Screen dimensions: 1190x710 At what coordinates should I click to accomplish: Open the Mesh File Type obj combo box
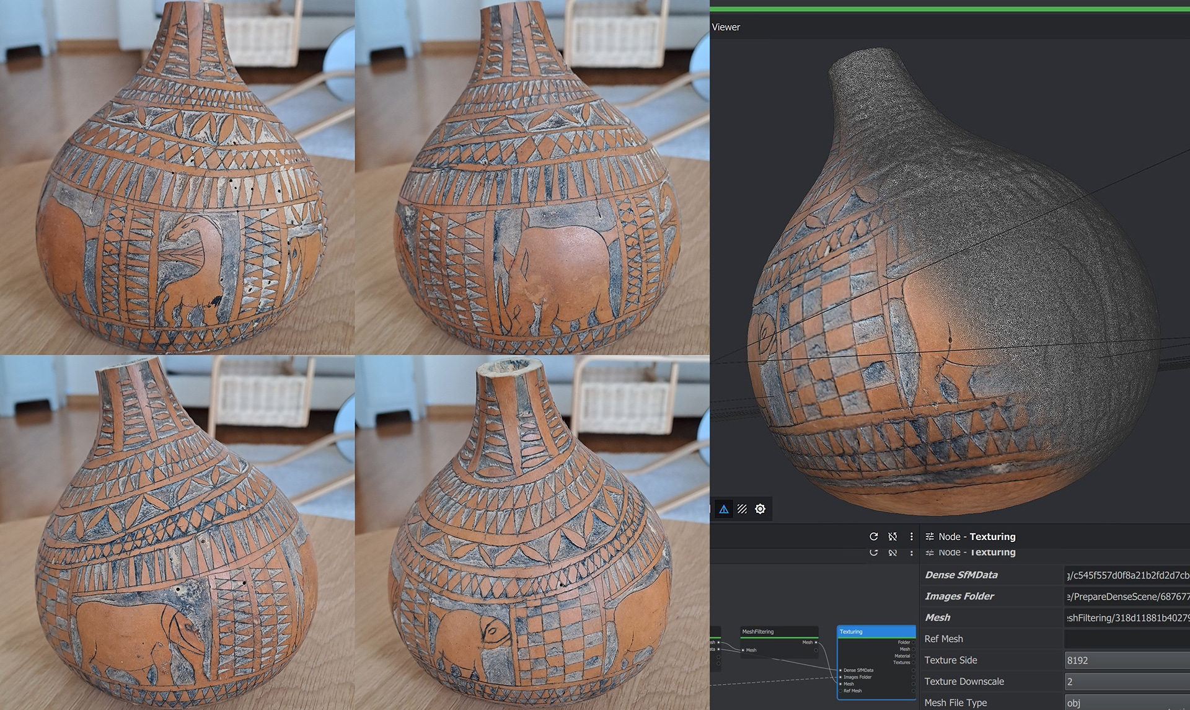click(x=1127, y=703)
